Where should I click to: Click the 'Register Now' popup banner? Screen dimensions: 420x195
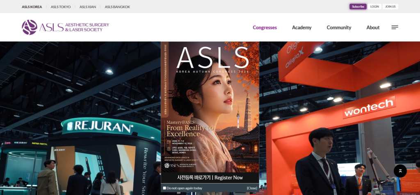point(210,178)
